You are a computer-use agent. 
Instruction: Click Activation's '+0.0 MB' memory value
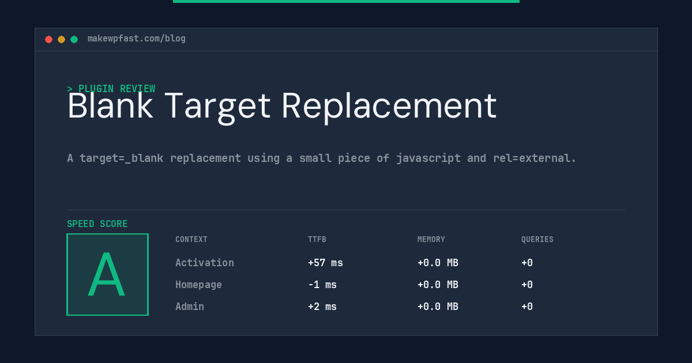[x=438, y=263]
